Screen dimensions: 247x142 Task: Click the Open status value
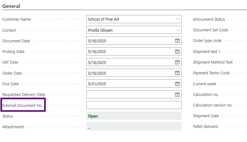93,116
